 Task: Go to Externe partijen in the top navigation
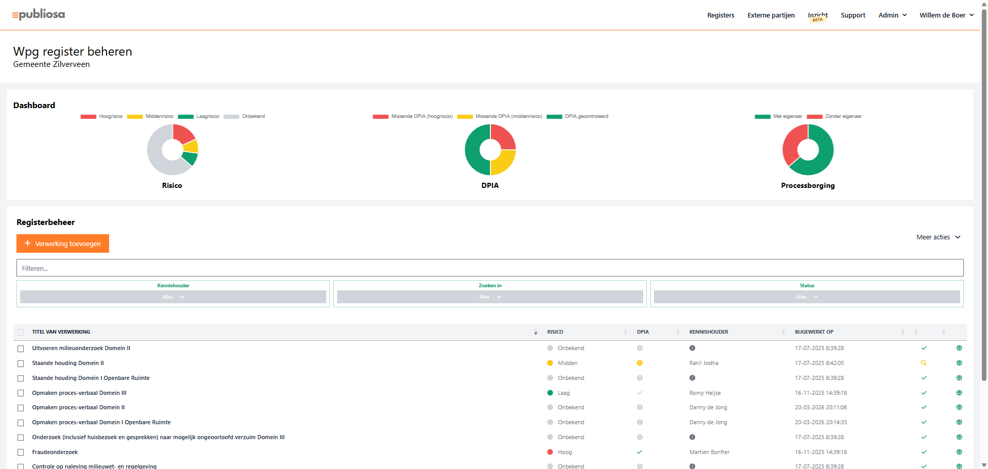click(771, 15)
